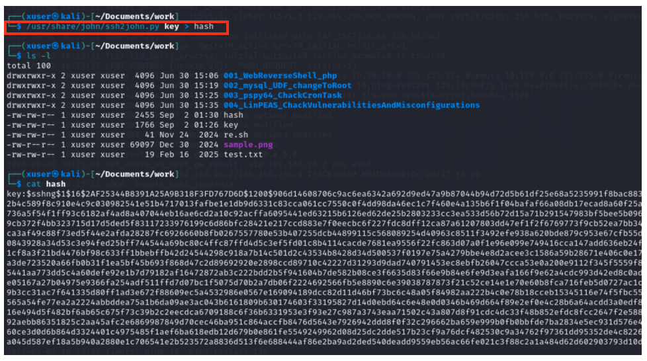The width and height of the screenshot is (647, 361).
Task: Click the 004_LinPEAS_ChackVulnerabilitiesAndMisconfigurations directory
Action: (351, 106)
